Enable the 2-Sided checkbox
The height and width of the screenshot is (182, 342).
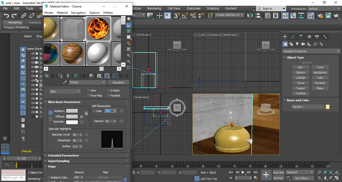pos(108,90)
